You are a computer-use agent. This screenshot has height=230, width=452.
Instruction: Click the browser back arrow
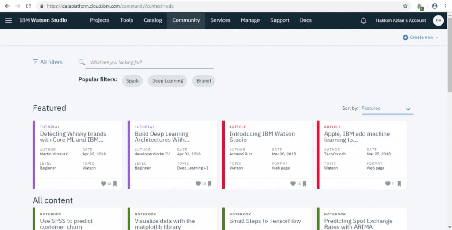click(7, 6)
